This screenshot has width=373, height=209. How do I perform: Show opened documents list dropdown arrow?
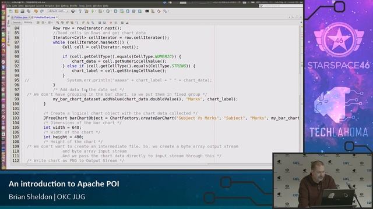click(x=297, y=17)
